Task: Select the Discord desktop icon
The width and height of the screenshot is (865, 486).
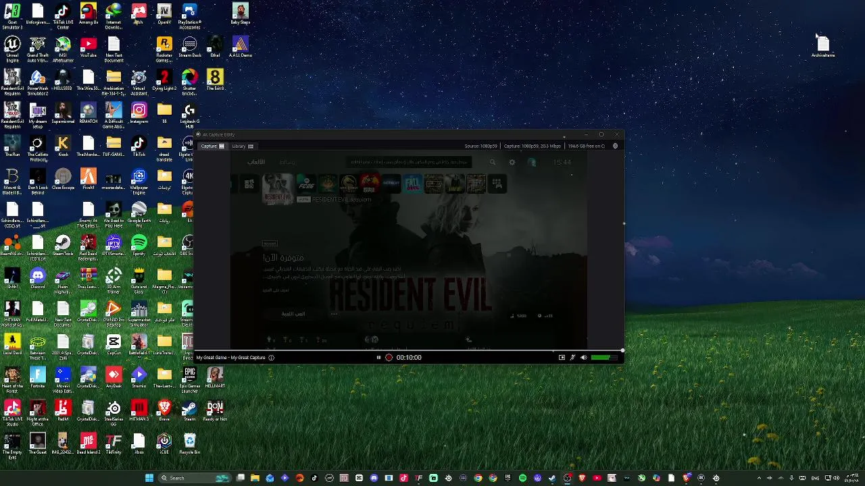Action: tap(37, 279)
